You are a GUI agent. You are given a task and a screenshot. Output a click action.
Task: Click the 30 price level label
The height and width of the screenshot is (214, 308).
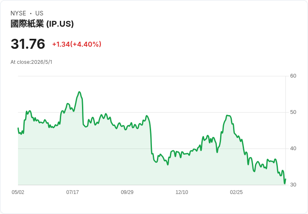pos(293,185)
